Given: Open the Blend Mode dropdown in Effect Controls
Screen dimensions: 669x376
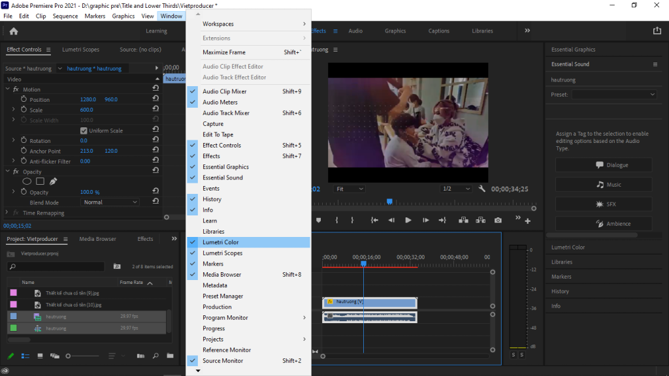Looking at the screenshot, I should click(109, 202).
